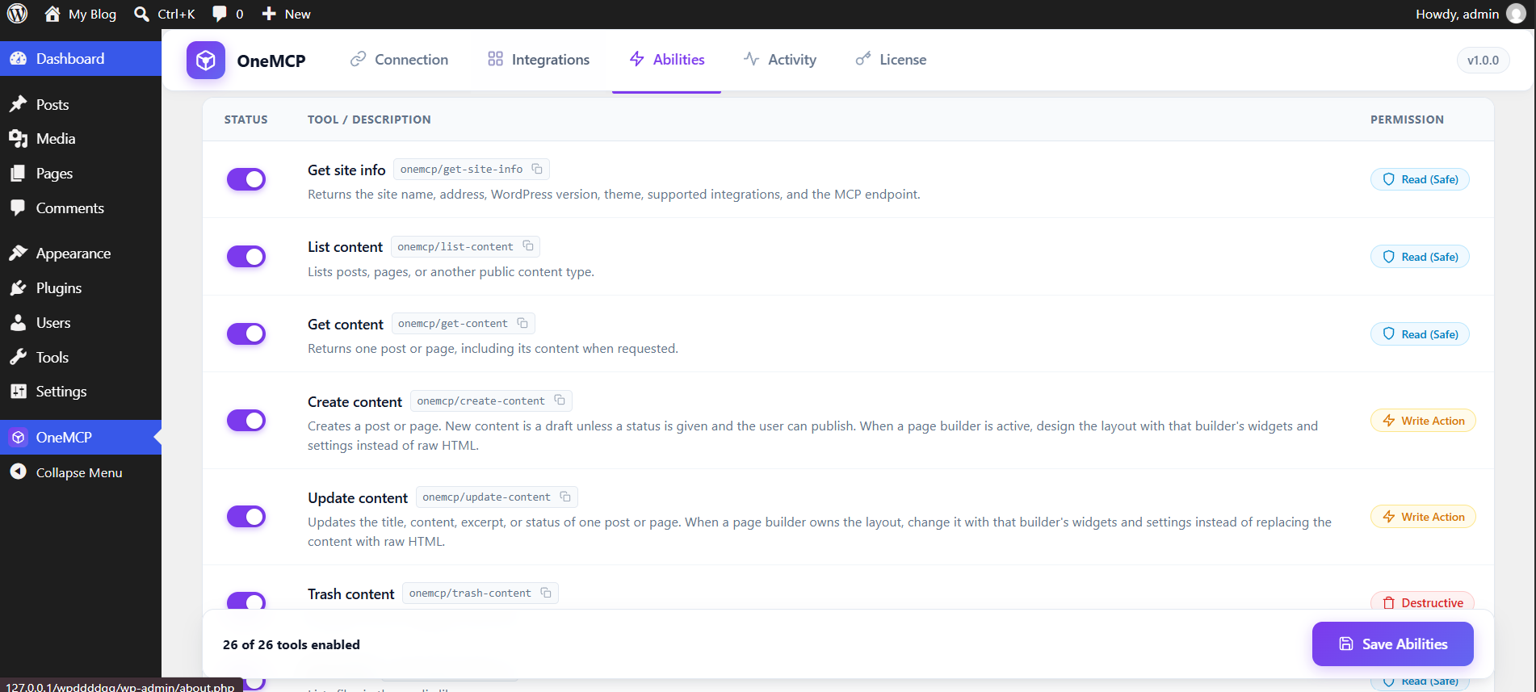Copy the onemcp/update-content tool name

click(565, 497)
